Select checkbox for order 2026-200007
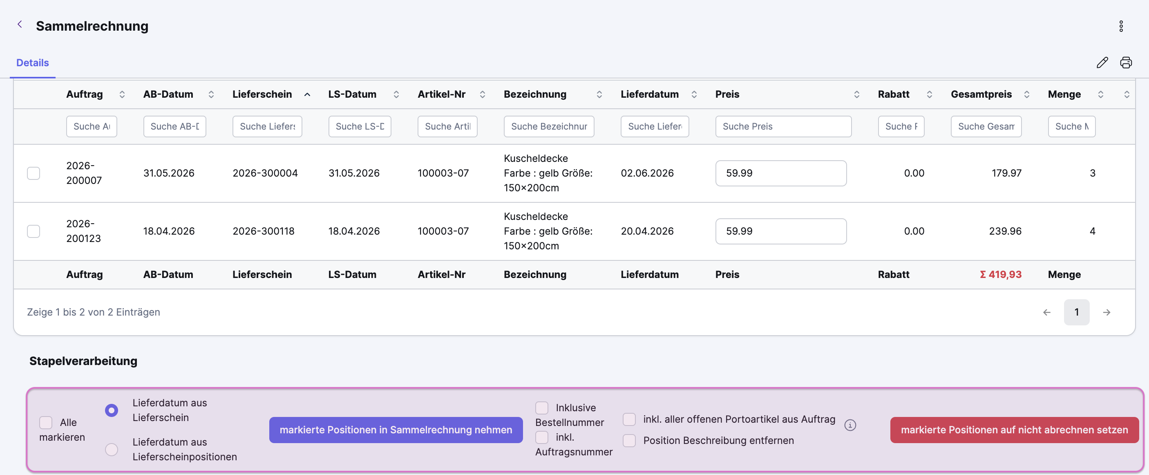Image resolution: width=1149 pixels, height=475 pixels. tap(34, 173)
